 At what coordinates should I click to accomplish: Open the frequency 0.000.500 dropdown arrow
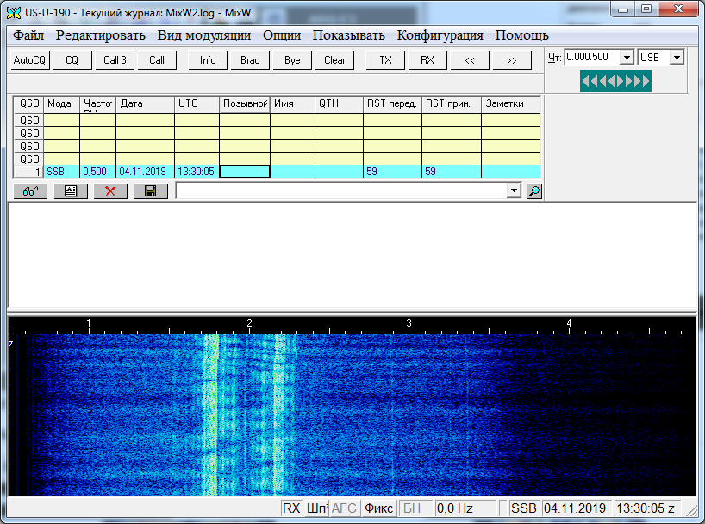(x=627, y=57)
